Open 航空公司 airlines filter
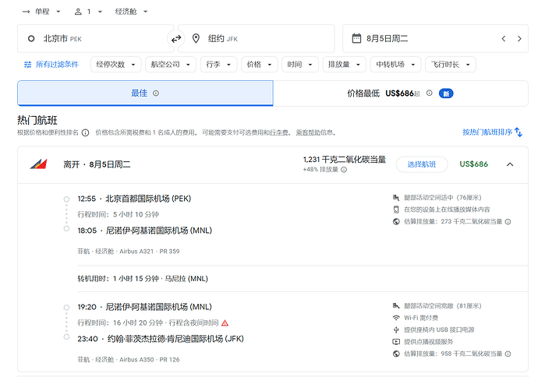This screenshot has width=538, height=377. [171, 65]
